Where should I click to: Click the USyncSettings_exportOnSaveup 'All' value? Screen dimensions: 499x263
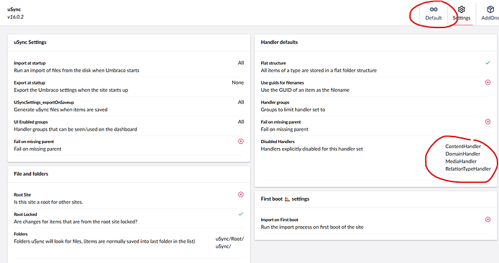click(241, 102)
